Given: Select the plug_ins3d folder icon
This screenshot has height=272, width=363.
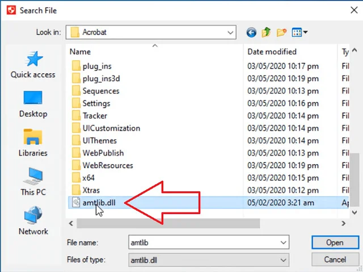Looking at the screenshot, I should pos(76,78).
